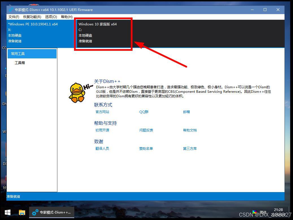
Task: Open the 官方网站 link
Action: pos(102,112)
